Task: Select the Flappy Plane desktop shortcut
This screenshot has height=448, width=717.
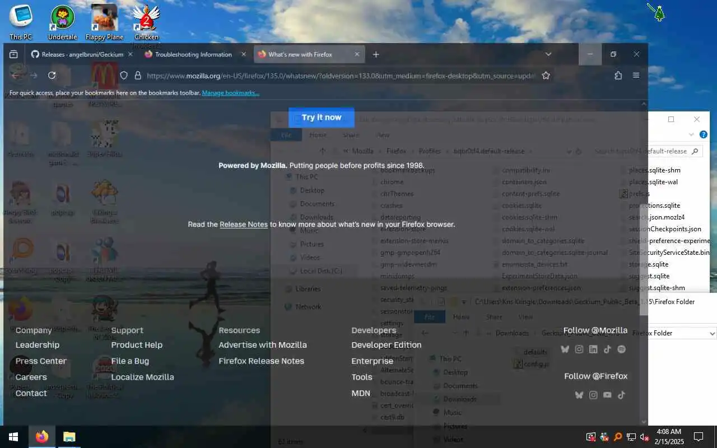Action: tap(104, 23)
